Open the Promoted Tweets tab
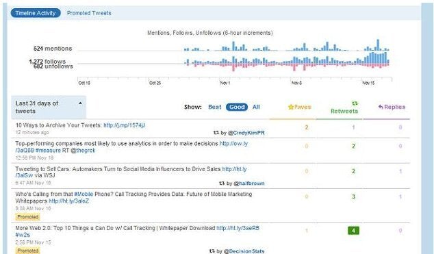Image resolution: width=434 pixels, height=254 pixels. [x=89, y=13]
